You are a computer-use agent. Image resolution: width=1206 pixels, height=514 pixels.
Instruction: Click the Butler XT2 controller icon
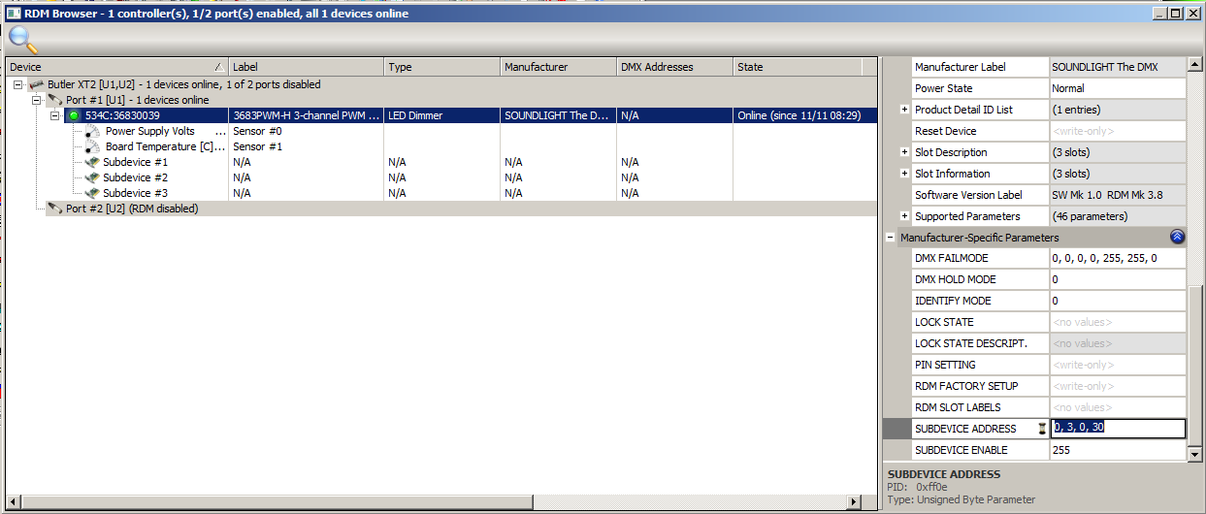[37, 85]
